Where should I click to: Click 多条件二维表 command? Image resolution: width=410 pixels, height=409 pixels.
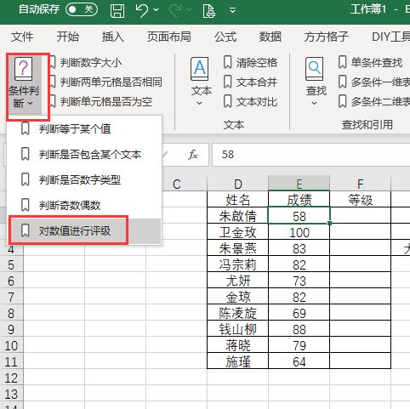380,102
